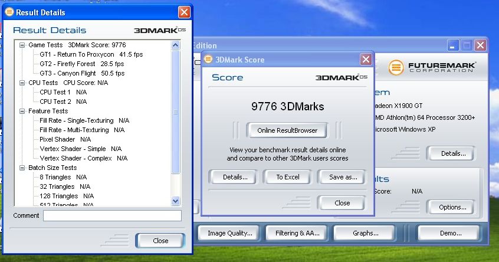Image resolution: width=499 pixels, height=262 pixels.
Task: Close the Result Details dialog with Close button
Action: [x=160, y=241]
